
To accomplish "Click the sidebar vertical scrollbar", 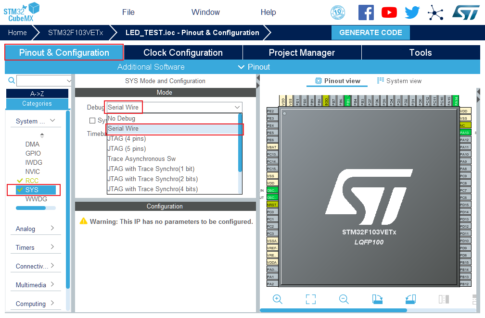I will 68,199.
